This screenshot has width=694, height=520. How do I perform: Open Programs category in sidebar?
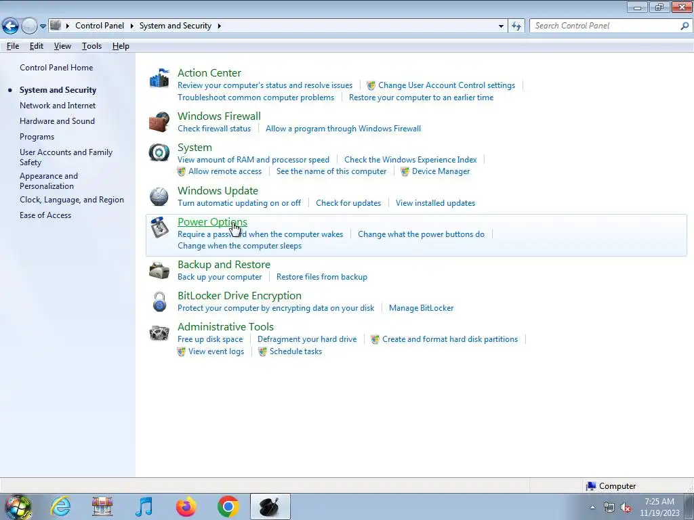(37, 137)
